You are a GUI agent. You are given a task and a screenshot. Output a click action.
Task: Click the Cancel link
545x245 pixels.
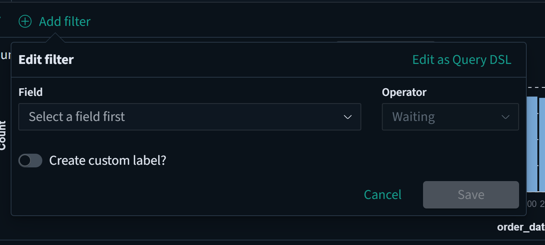pyautogui.click(x=383, y=194)
